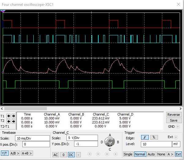This screenshot has height=160, width=184.
Task: Select falling edge trigger
Action: pyautogui.click(x=154, y=137)
